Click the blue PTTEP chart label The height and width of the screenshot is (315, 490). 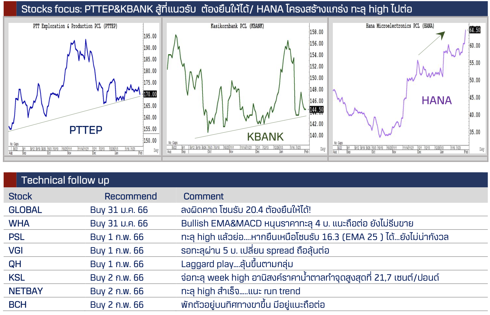(x=86, y=130)
